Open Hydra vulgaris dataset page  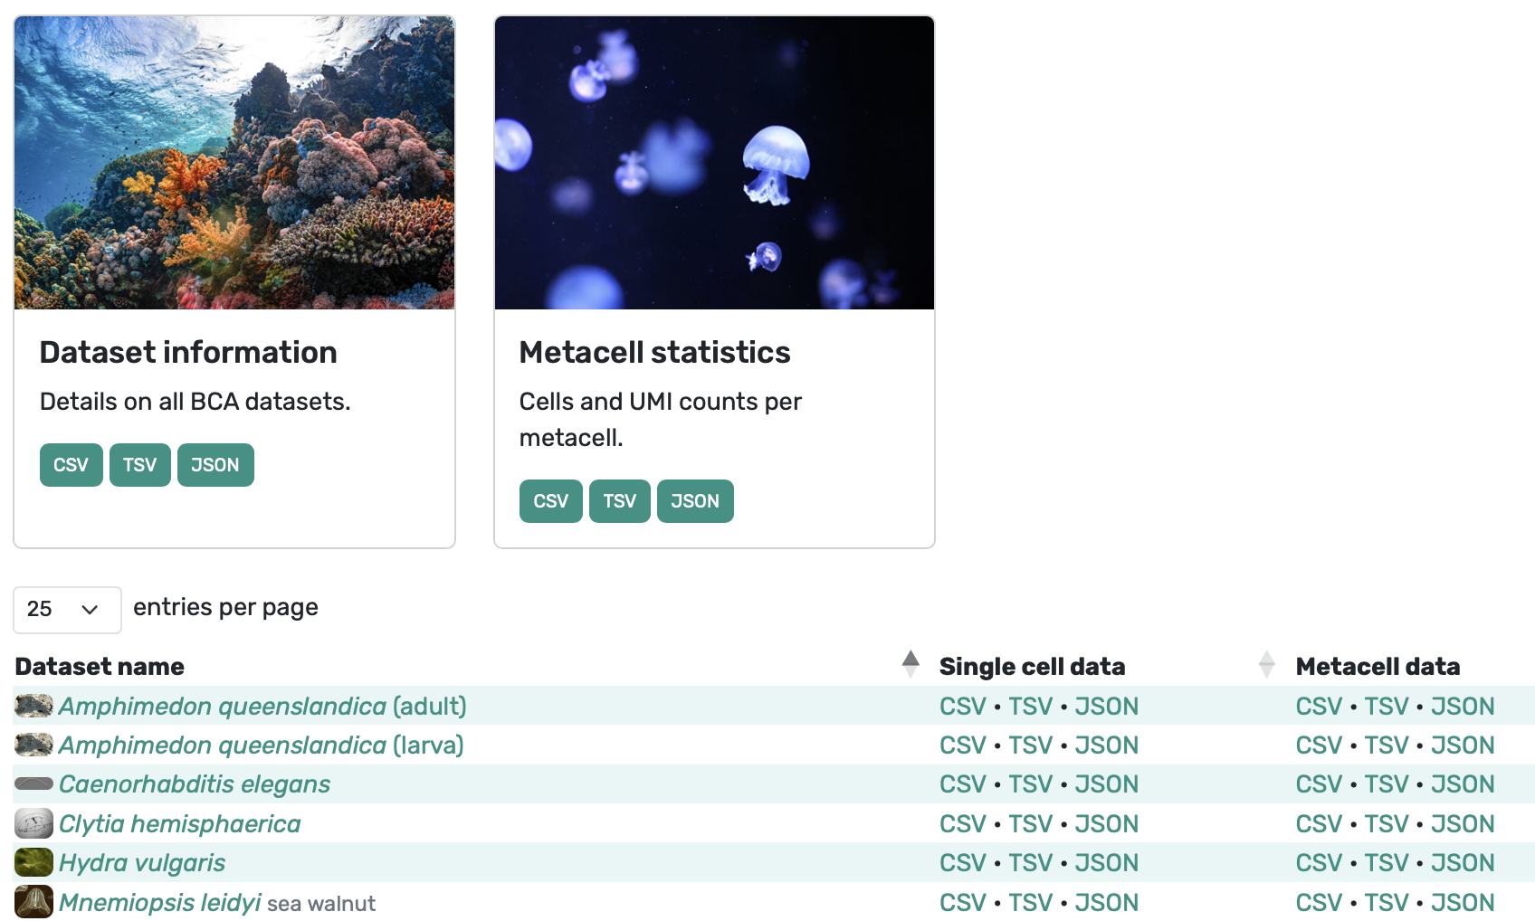(141, 862)
